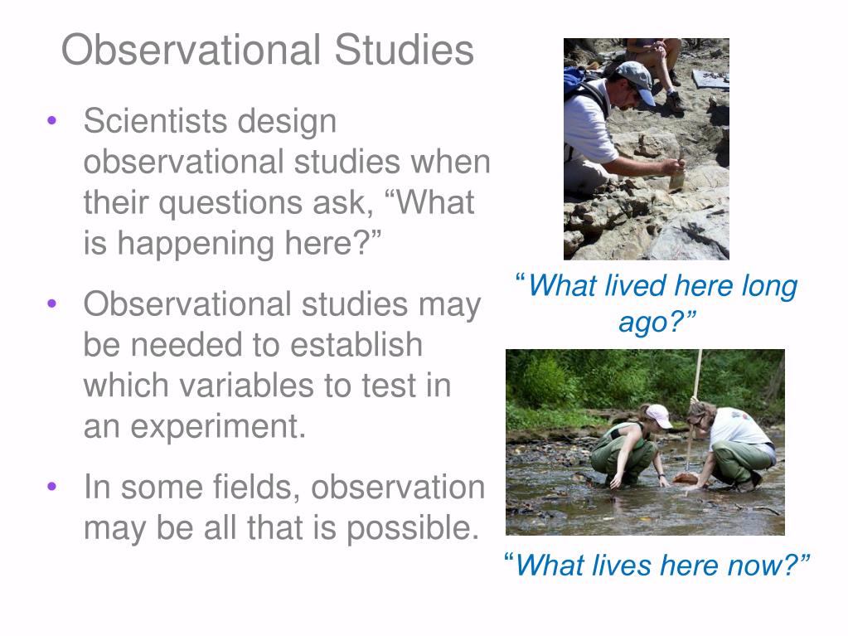Select the stream sampling photo
The height and width of the screenshot is (636, 848).
pyautogui.click(x=645, y=443)
